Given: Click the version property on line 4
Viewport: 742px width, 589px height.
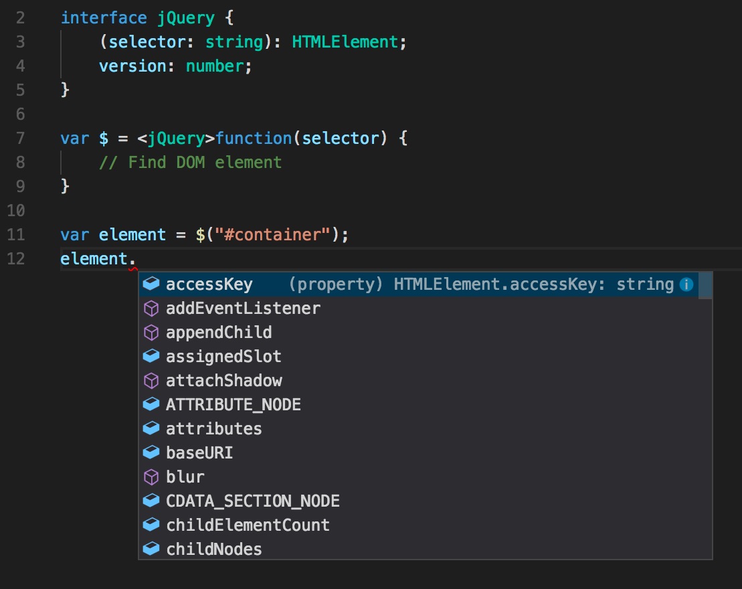Looking at the screenshot, I should (x=132, y=66).
